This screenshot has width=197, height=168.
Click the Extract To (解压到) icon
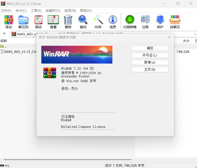23,22
